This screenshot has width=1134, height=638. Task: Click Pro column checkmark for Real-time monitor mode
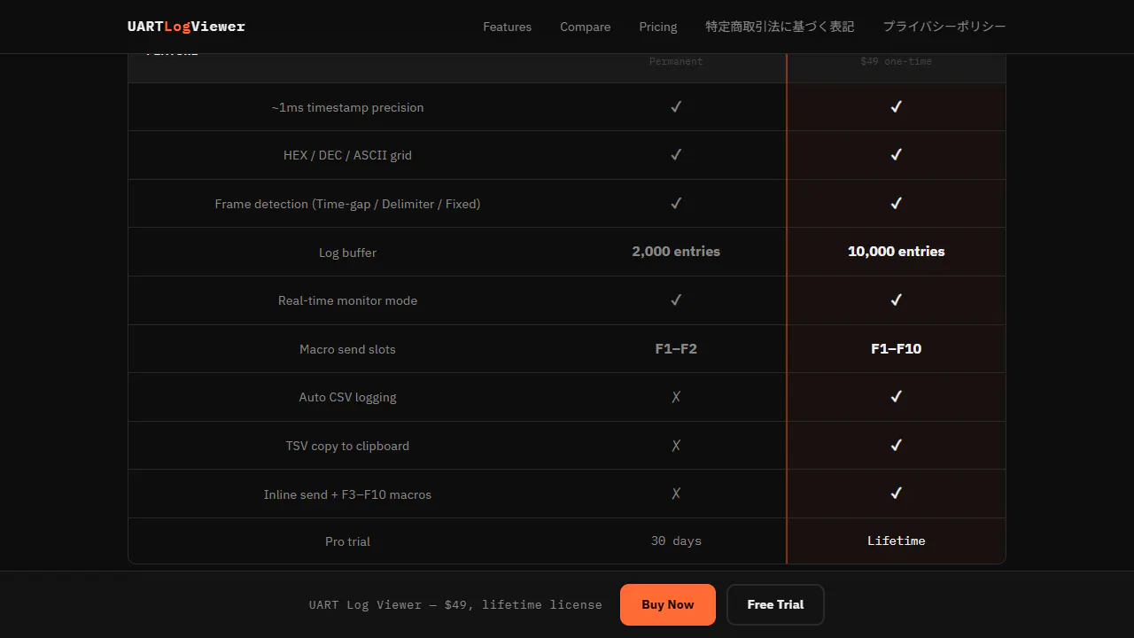point(896,300)
